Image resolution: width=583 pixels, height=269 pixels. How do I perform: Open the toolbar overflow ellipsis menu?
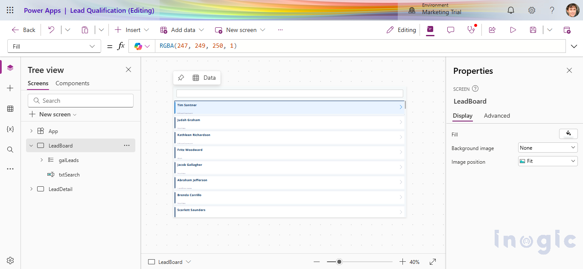(280, 30)
